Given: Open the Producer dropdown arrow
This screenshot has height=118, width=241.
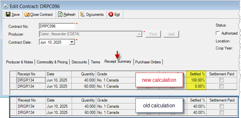Looking at the screenshot, I should pos(139,34).
